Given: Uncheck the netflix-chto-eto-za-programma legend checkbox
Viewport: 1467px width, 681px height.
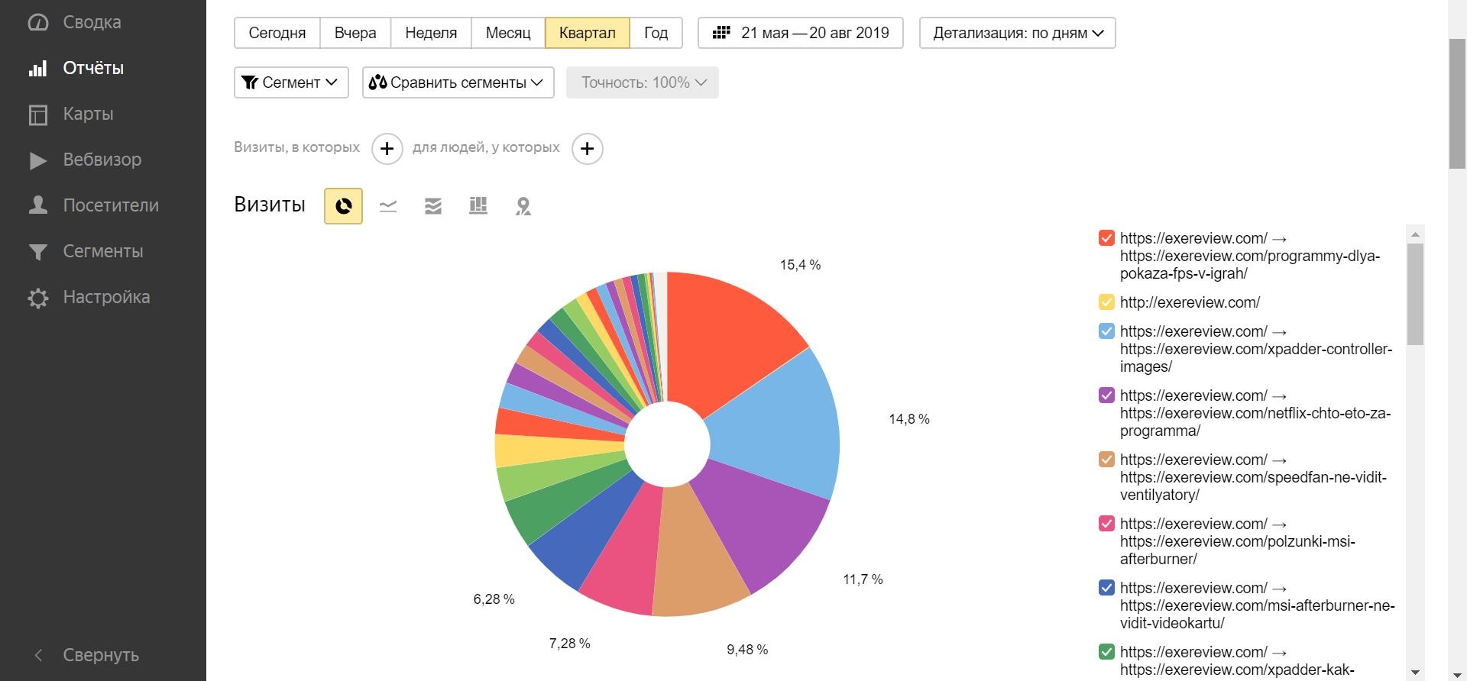Looking at the screenshot, I should [x=1106, y=395].
